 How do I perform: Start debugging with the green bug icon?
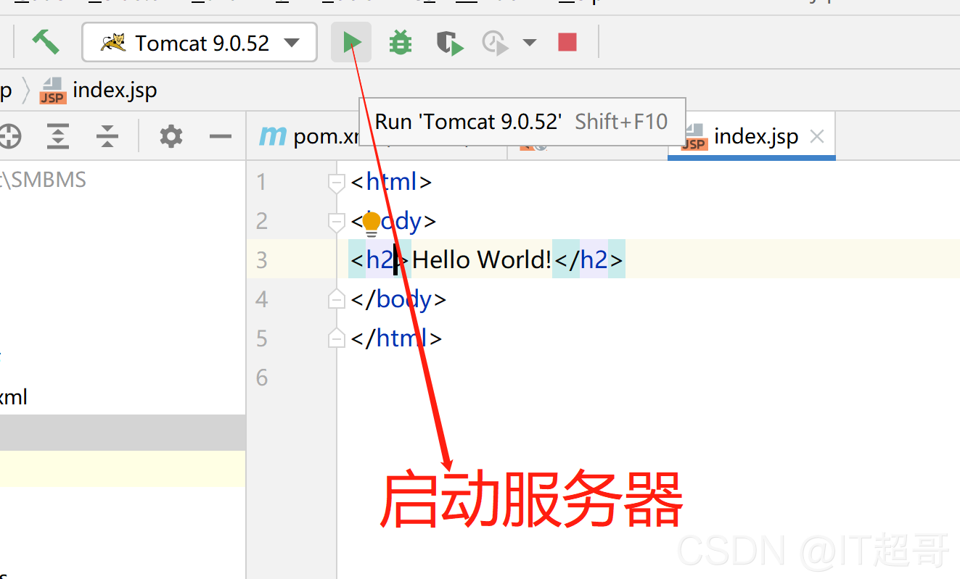tap(400, 43)
